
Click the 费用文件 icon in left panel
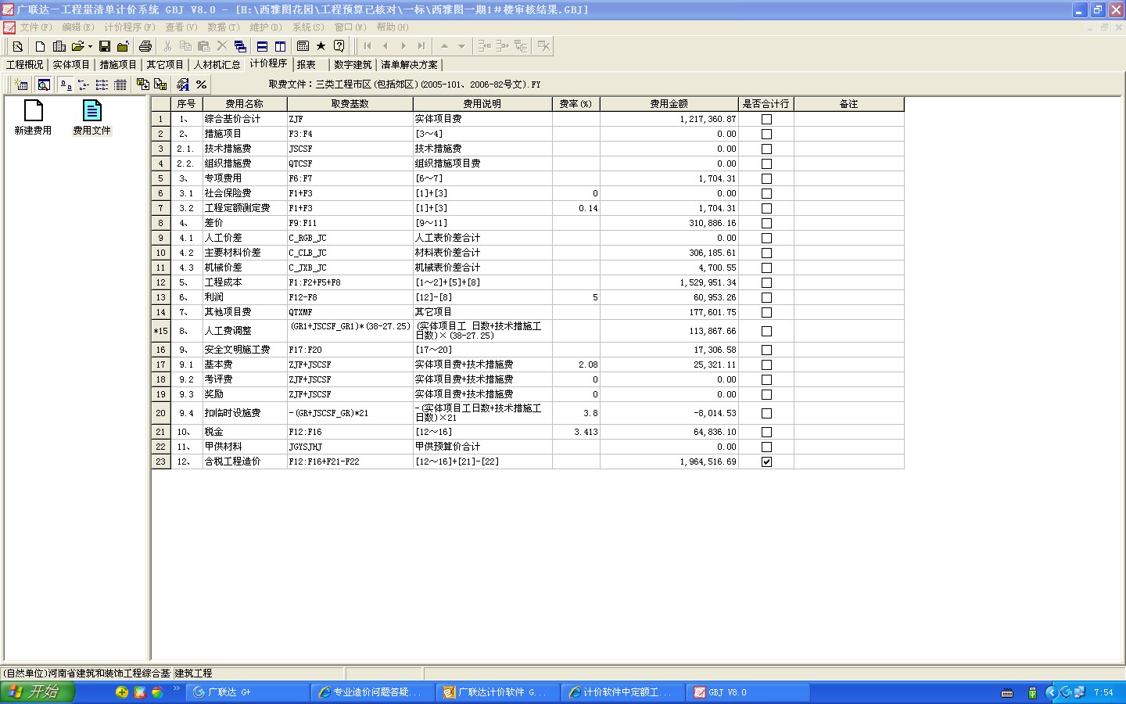pos(91,117)
